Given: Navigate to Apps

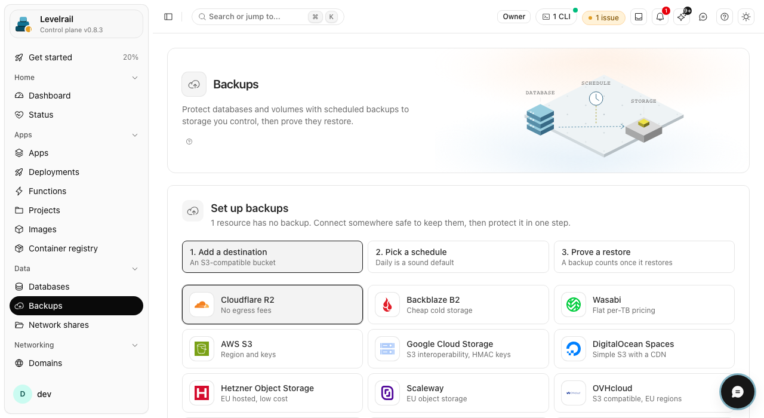Looking at the screenshot, I should (x=76, y=153).
